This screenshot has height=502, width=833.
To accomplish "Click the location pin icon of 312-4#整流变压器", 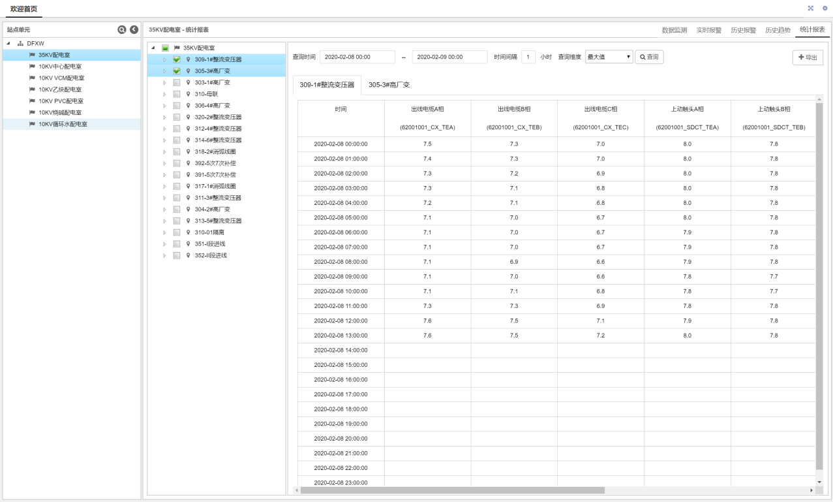I will click(x=188, y=129).
